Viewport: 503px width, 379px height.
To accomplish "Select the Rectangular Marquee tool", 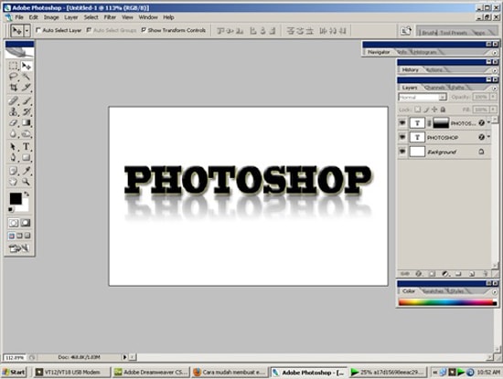I will point(13,66).
